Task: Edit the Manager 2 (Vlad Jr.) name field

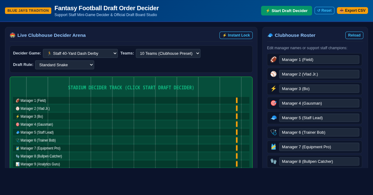Action: [x=319, y=74]
